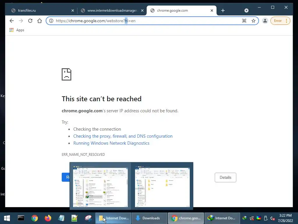The image size is (298, 224).
Task: Click the Details button
Action: click(226, 178)
